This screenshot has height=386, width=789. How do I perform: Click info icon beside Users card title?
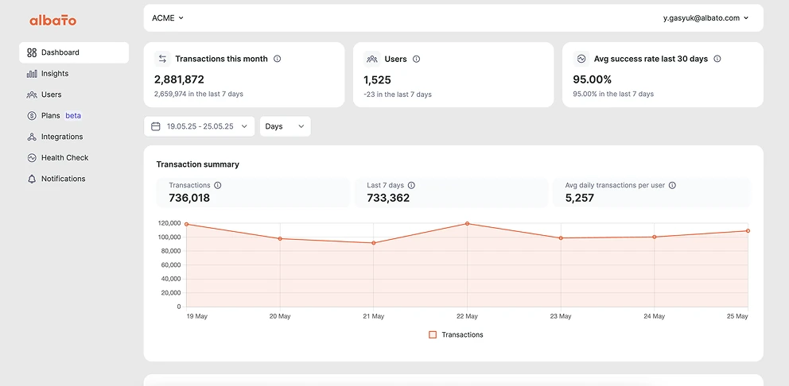416,59
